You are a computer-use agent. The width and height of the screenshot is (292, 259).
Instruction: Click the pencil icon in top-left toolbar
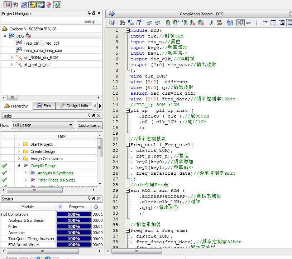tap(24, 5)
